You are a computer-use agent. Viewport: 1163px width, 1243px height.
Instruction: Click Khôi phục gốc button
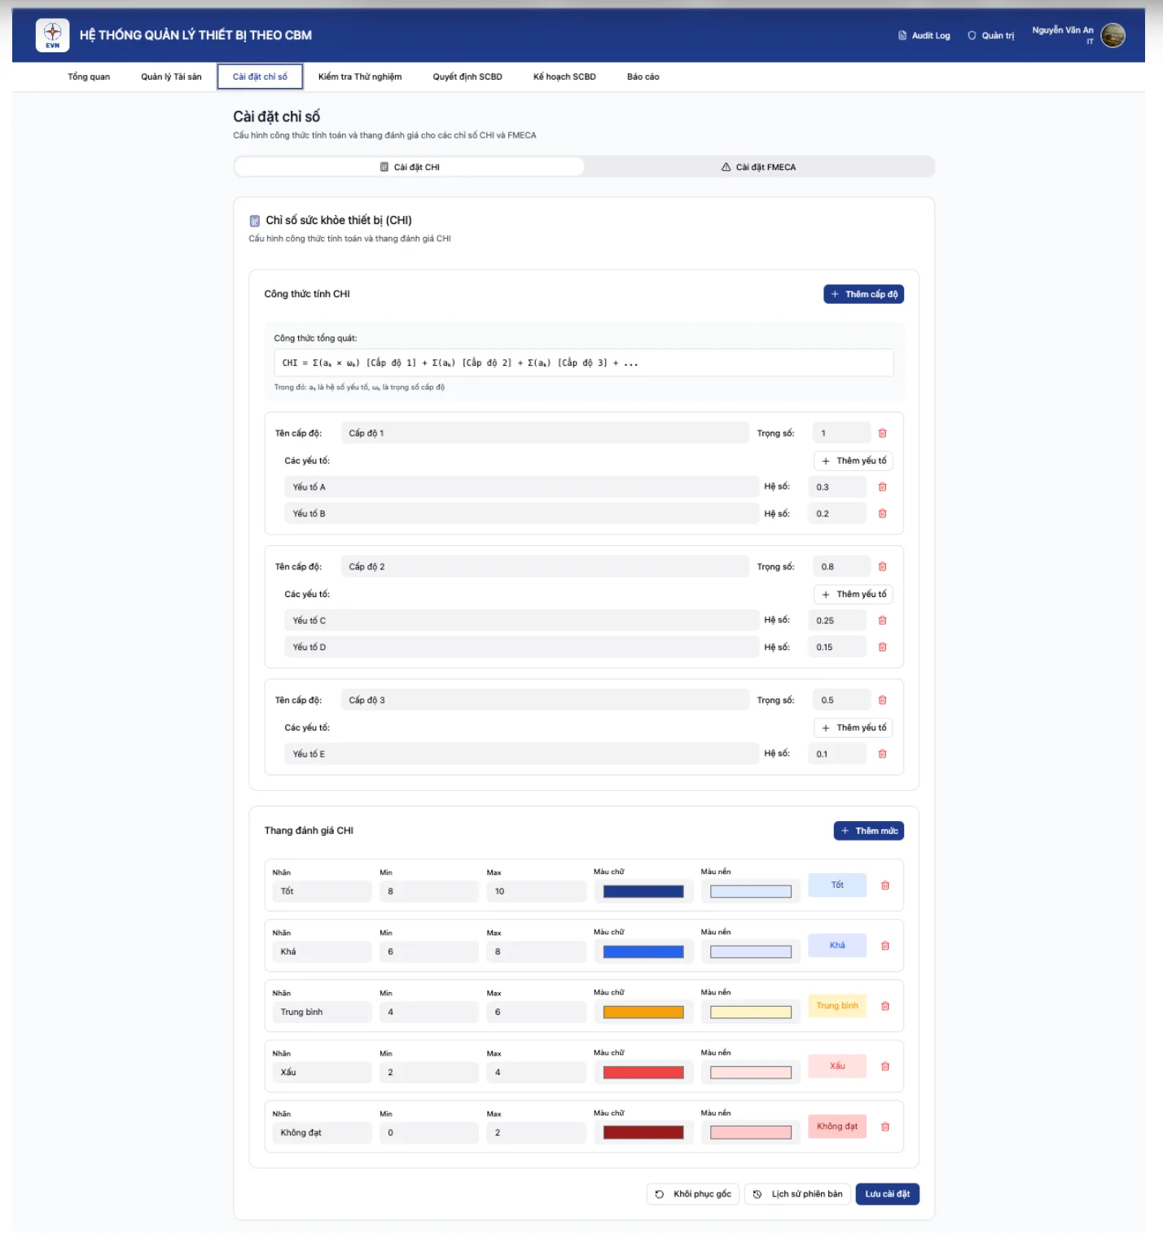pyautogui.click(x=693, y=1194)
